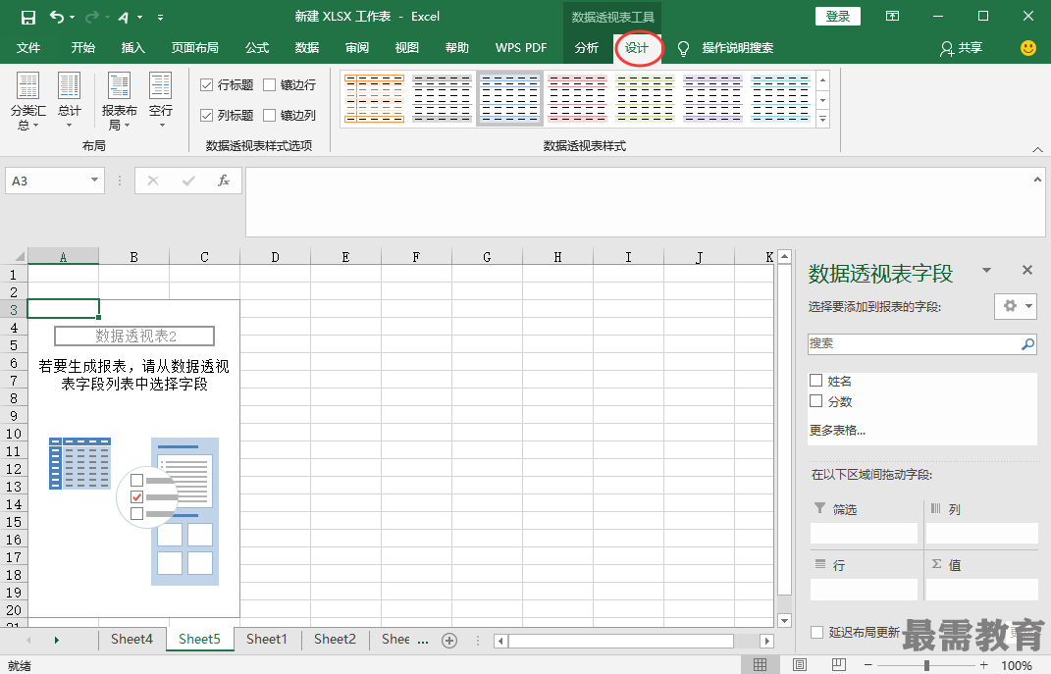The width and height of the screenshot is (1051, 674).
Task: Check the 姓名 field checkbox
Action: tap(815, 381)
